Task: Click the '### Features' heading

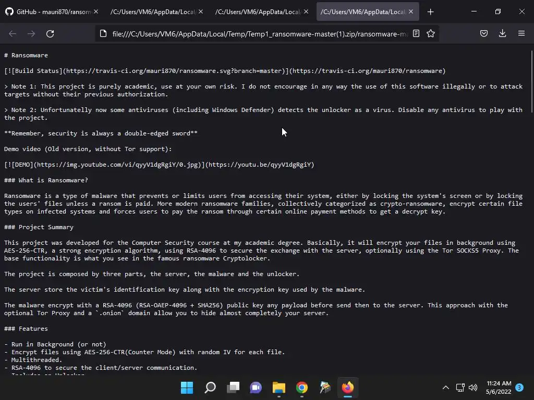Action: pos(26,329)
